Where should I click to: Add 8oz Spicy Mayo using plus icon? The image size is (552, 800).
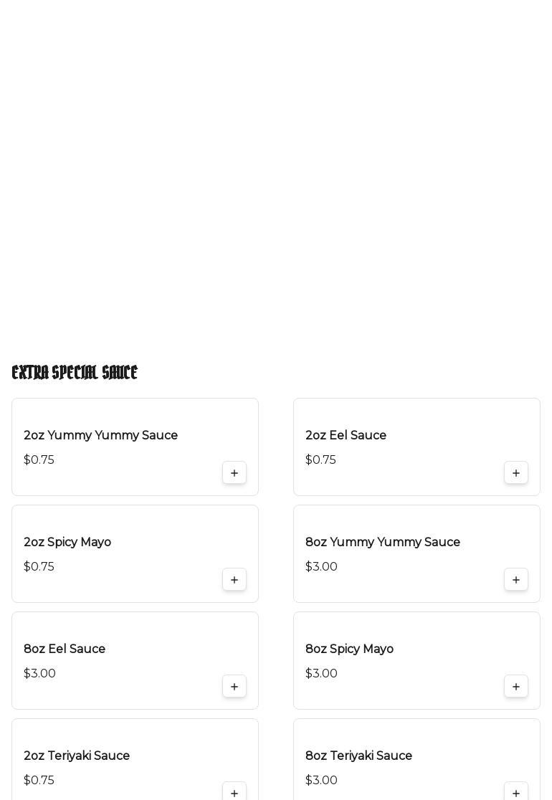(516, 687)
